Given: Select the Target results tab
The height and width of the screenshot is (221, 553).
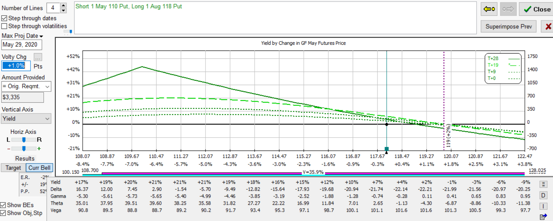Looking at the screenshot, I should 13,168.
